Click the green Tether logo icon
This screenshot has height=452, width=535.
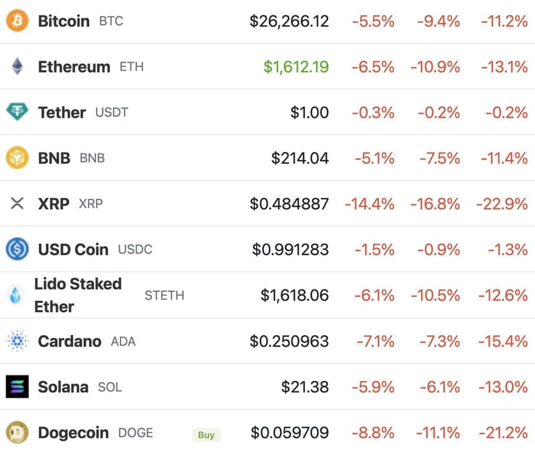coord(17,112)
